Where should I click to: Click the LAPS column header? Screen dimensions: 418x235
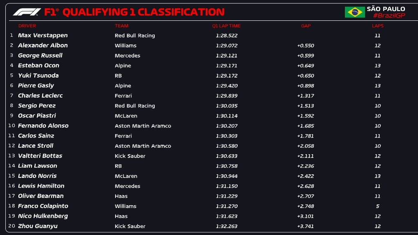[x=378, y=26]
